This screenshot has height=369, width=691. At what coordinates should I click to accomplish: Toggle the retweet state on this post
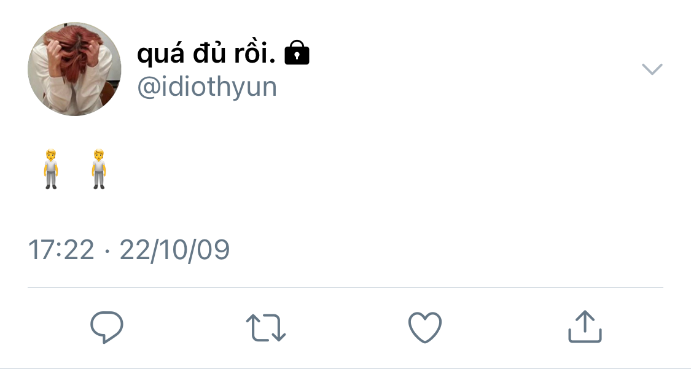point(266,328)
